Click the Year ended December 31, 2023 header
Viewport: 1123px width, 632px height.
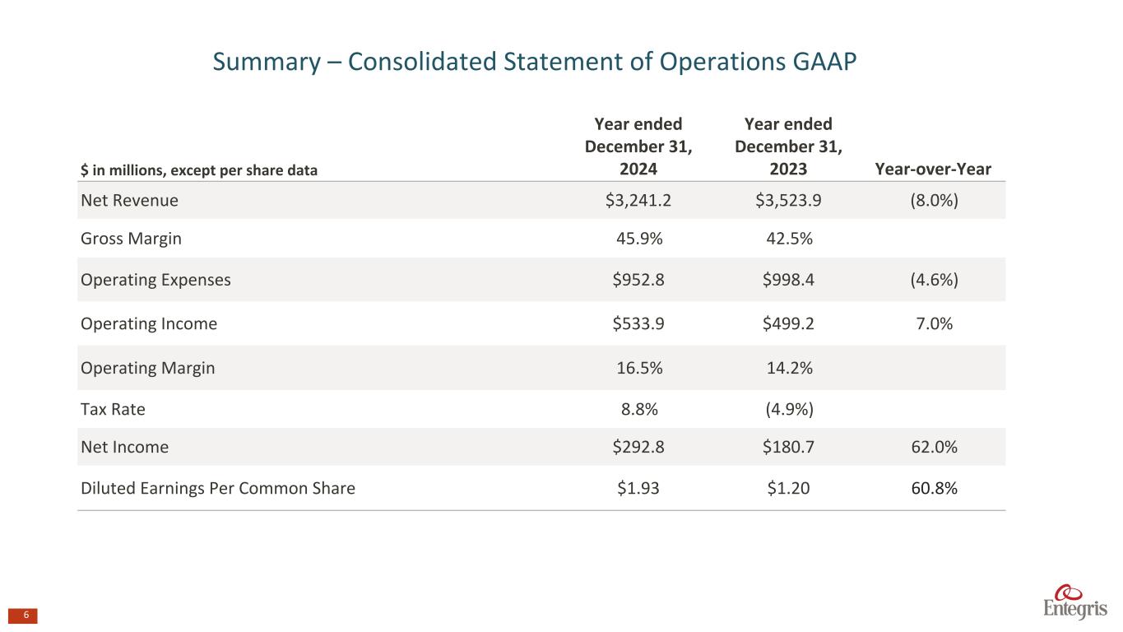[x=787, y=146]
